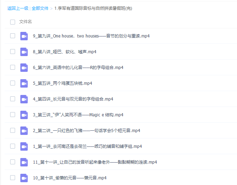Click video icon next to 3_第三讲 file
The image size is (237, 185).
click(24, 115)
